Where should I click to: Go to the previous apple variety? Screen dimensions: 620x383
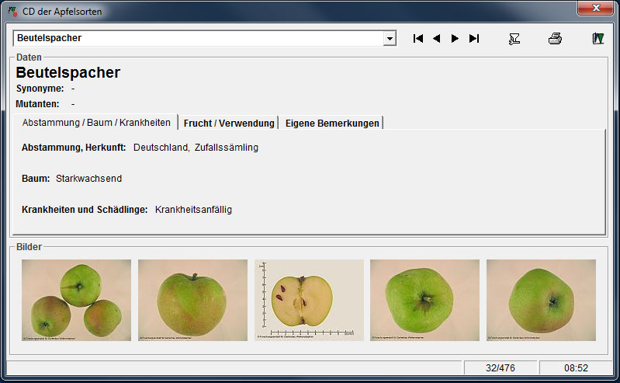coord(436,39)
